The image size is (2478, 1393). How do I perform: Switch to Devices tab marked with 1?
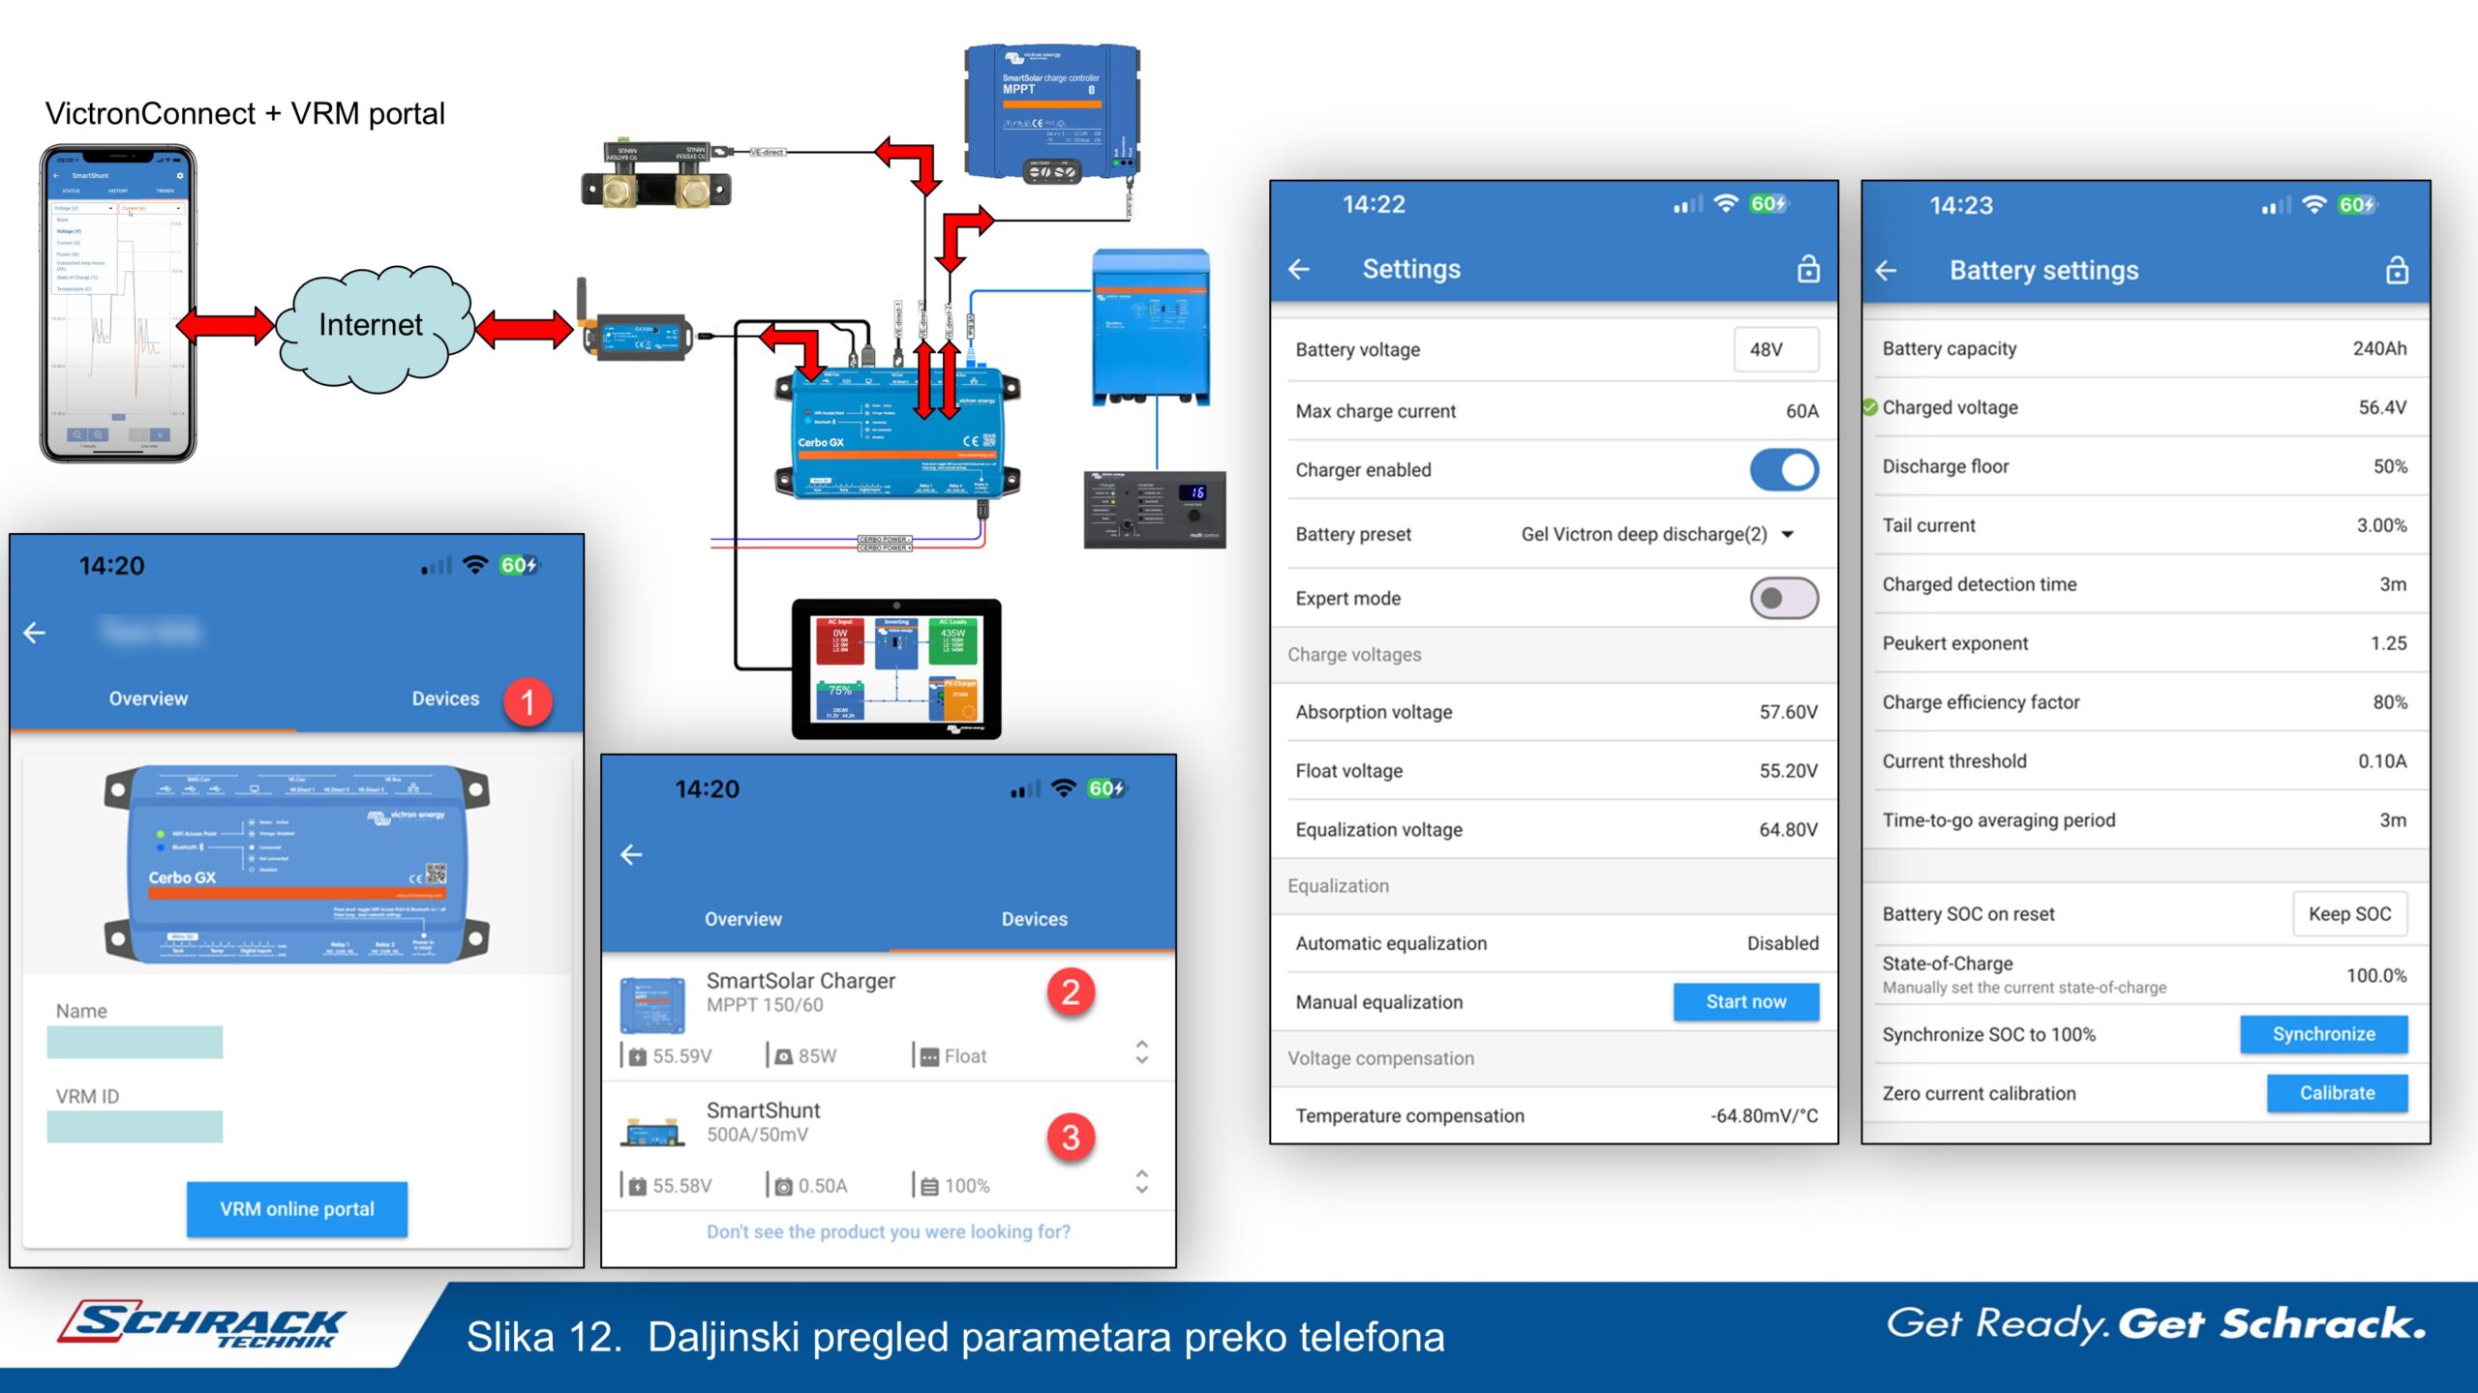pos(445,698)
